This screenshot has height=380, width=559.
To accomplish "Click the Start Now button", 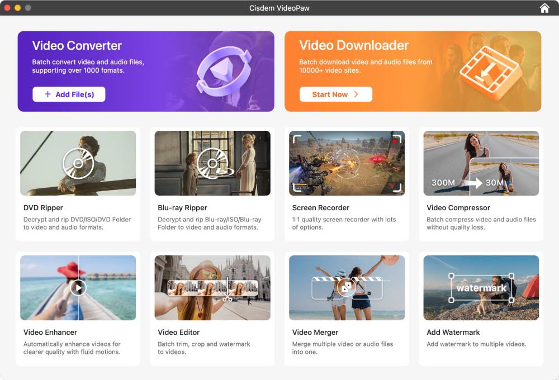I will pyautogui.click(x=335, y=94).
